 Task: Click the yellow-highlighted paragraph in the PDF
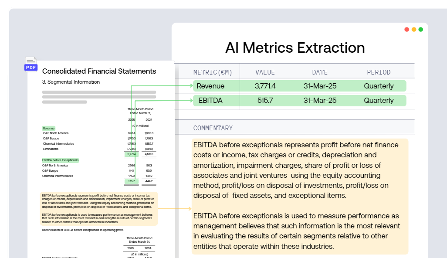99,209
